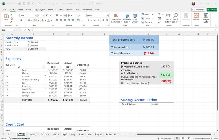Open the File menu
Image resolution: width=219 pixels, height=140 pixels.
4,10
